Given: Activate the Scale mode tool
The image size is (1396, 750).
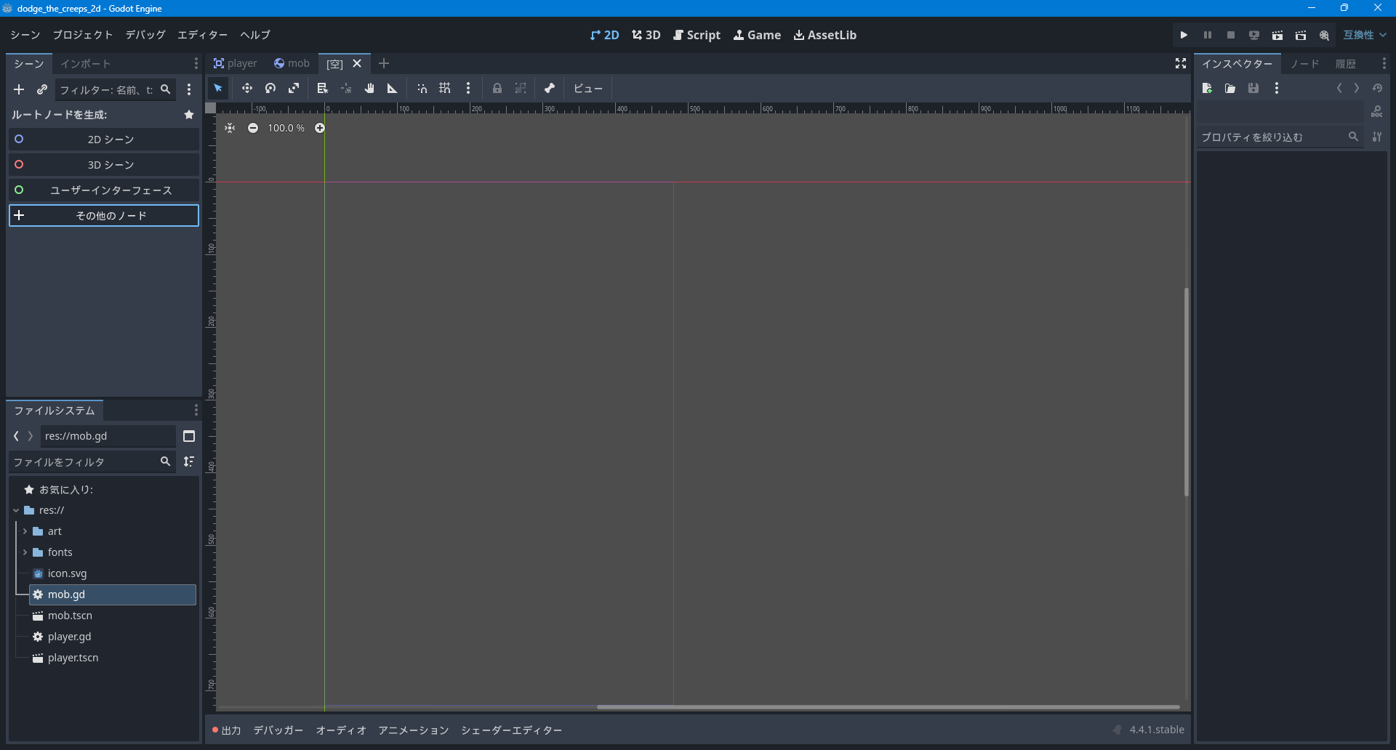Looking at the screenshot, I should 294,89.
